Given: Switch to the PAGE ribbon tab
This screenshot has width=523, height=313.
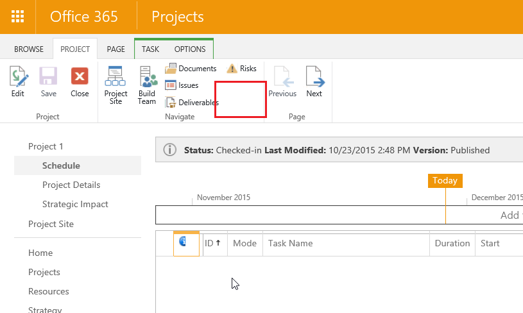Looking at the screenshot, I should click(116, 49).
